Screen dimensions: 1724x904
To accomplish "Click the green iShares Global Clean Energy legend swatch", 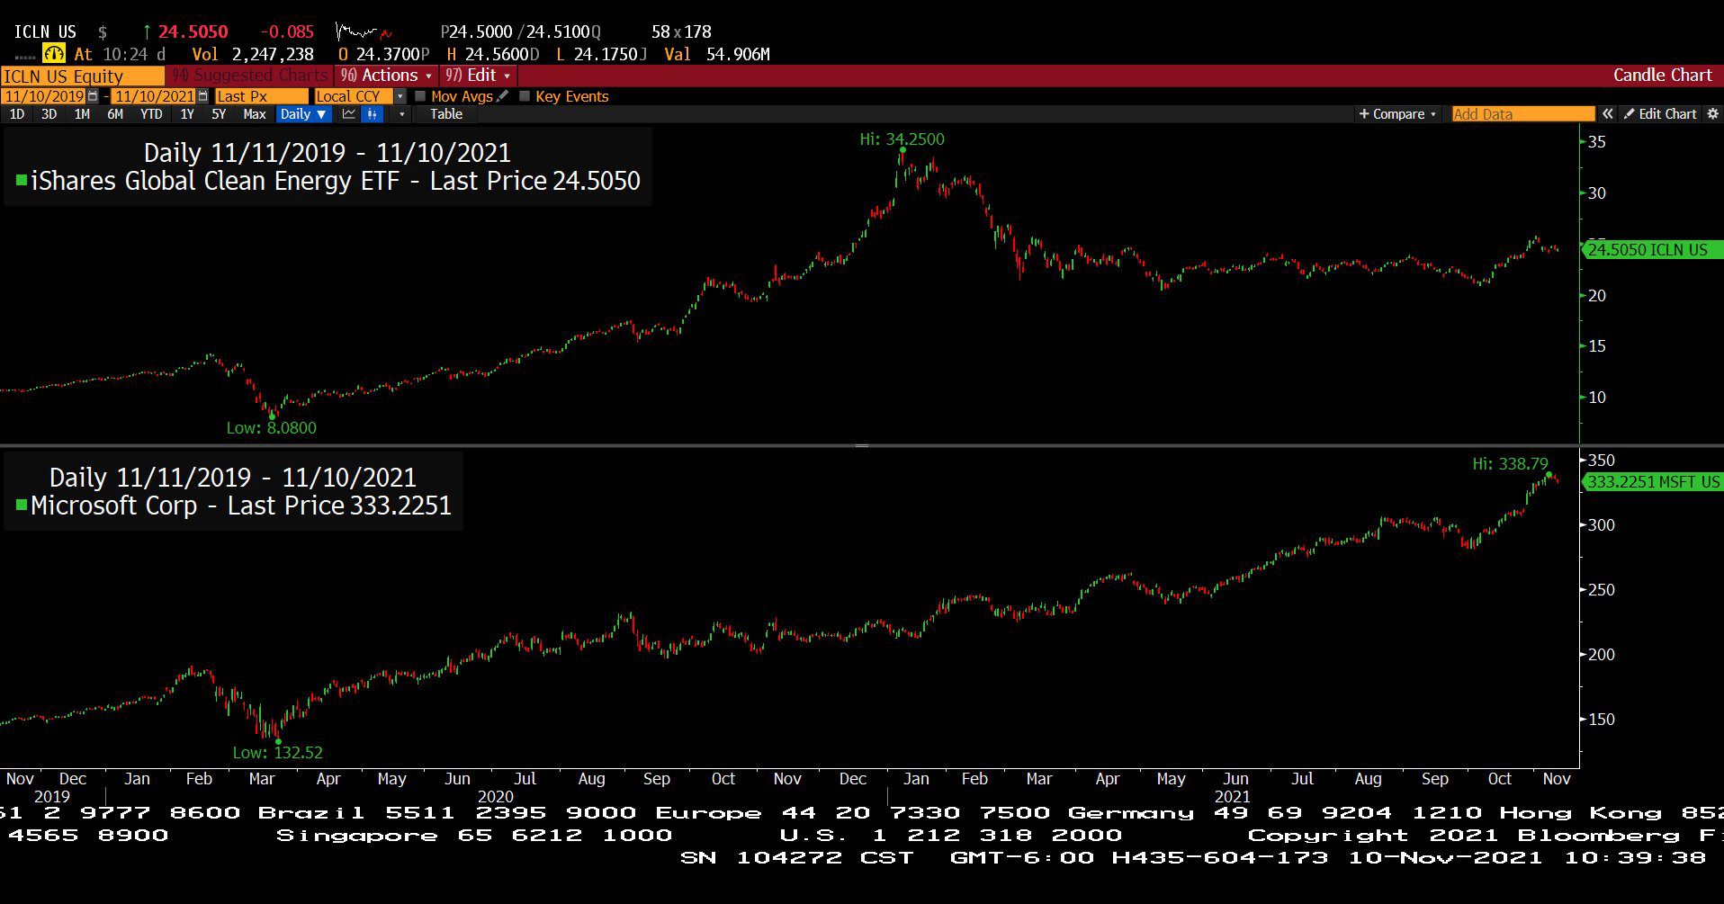I will [x=22, y=181].
